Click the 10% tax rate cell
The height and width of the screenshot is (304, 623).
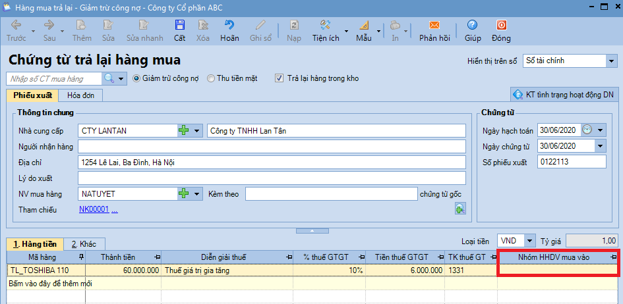click(330, 270)
